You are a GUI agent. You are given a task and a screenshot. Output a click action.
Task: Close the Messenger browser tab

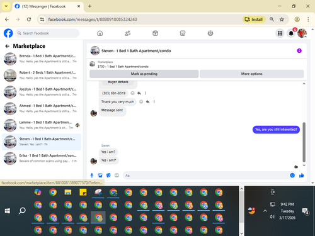[79, 6]
